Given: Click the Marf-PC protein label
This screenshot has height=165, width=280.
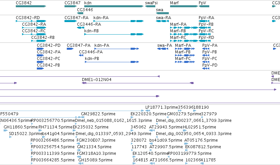Looking at the screenshot, I should 183,58.
